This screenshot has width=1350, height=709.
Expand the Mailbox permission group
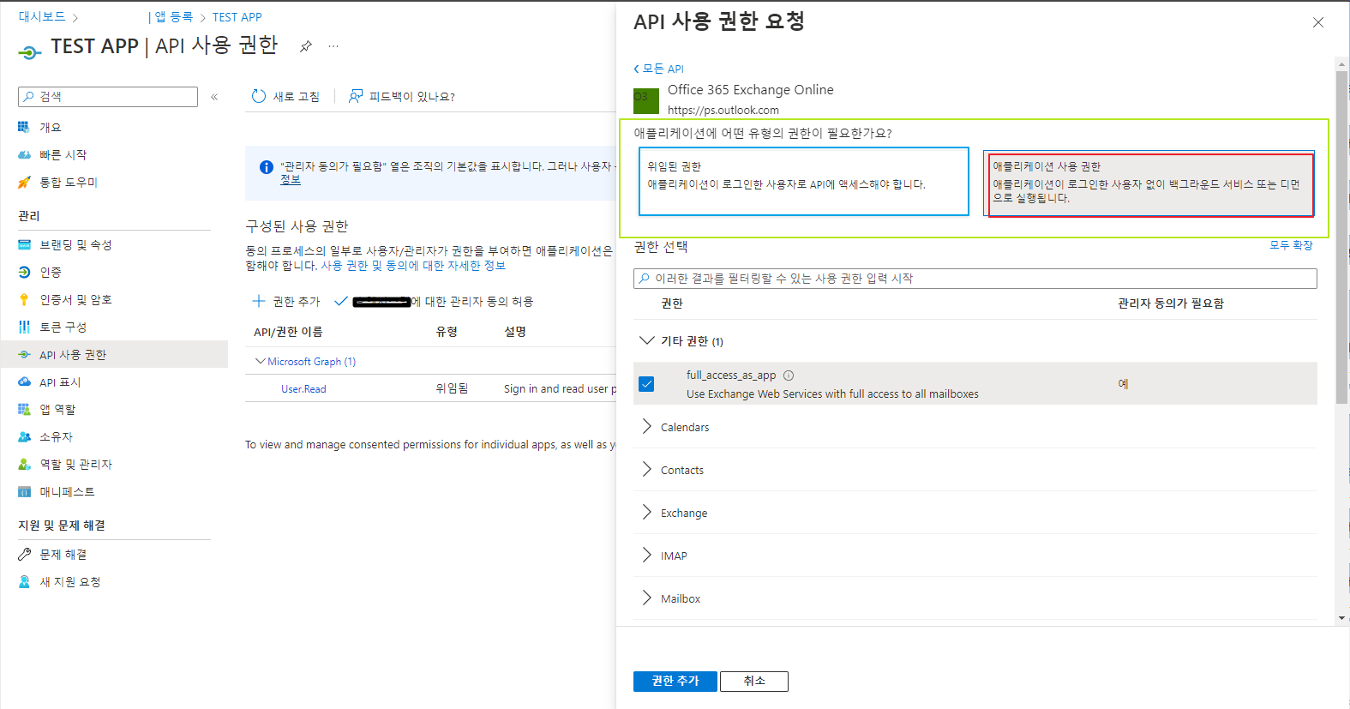[647, 598]
